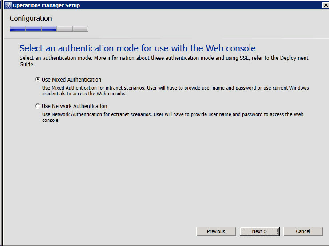Select the Use Mixed Authentication radio button

[x=37, y=80]
